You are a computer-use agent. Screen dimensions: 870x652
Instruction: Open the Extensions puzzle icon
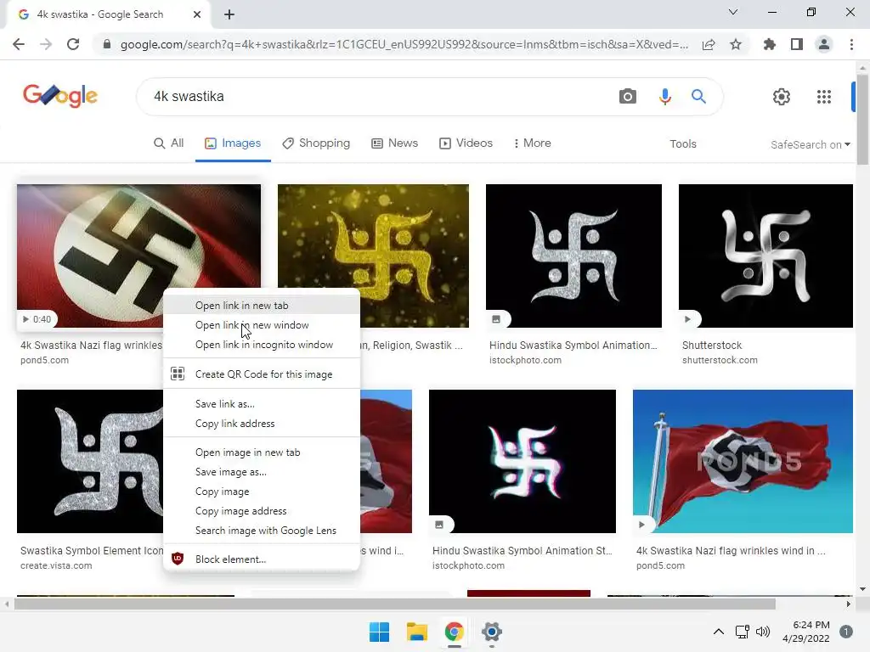pos(770,44)
